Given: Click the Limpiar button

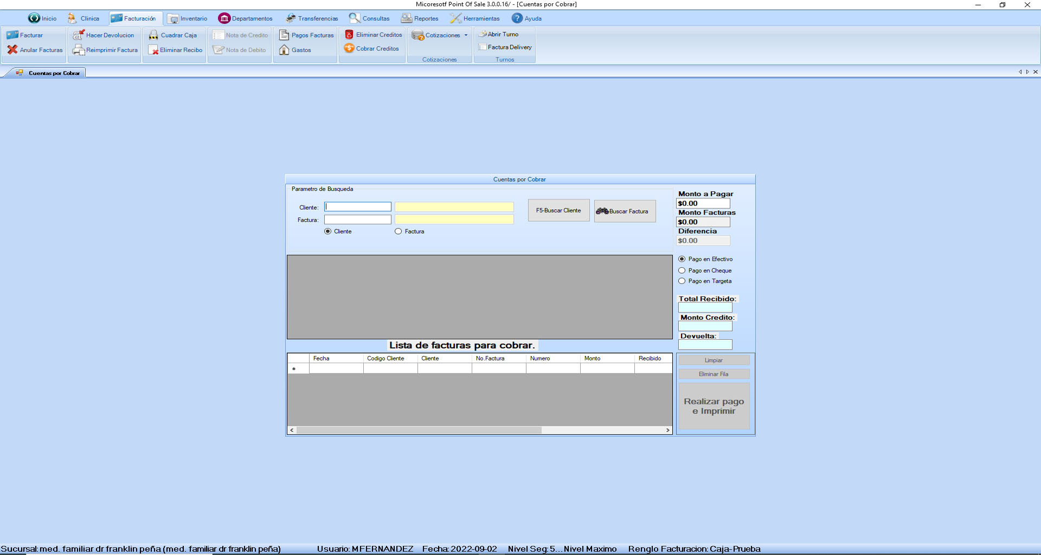Looking at the screenshot, I should [x=714, y=360].
